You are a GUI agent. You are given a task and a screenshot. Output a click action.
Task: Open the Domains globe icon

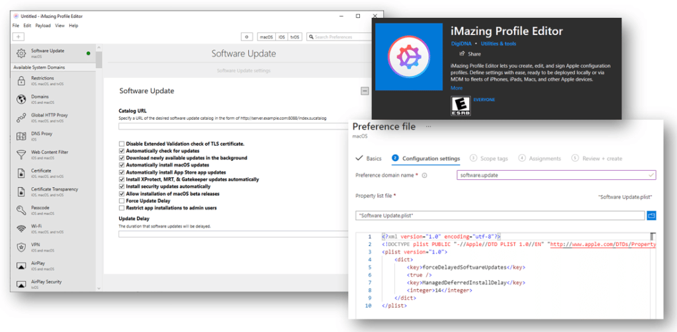pyautogui.click(x=21, y=99)
